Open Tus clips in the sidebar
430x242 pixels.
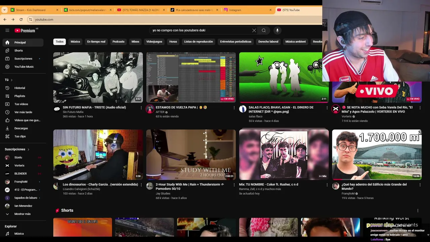click(23, 136)
